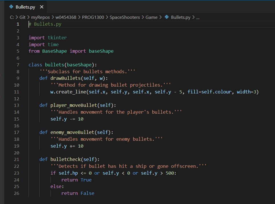Close the Bullets.py tab

tap(42, 7)
